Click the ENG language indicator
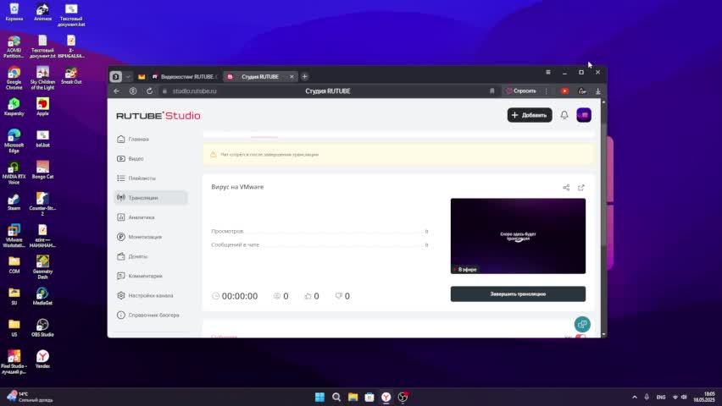 click(x=661, y=397)
